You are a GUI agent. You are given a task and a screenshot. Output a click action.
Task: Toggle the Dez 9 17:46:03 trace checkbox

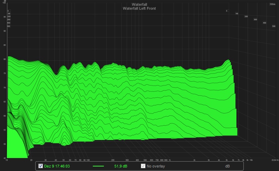point(40,166)
